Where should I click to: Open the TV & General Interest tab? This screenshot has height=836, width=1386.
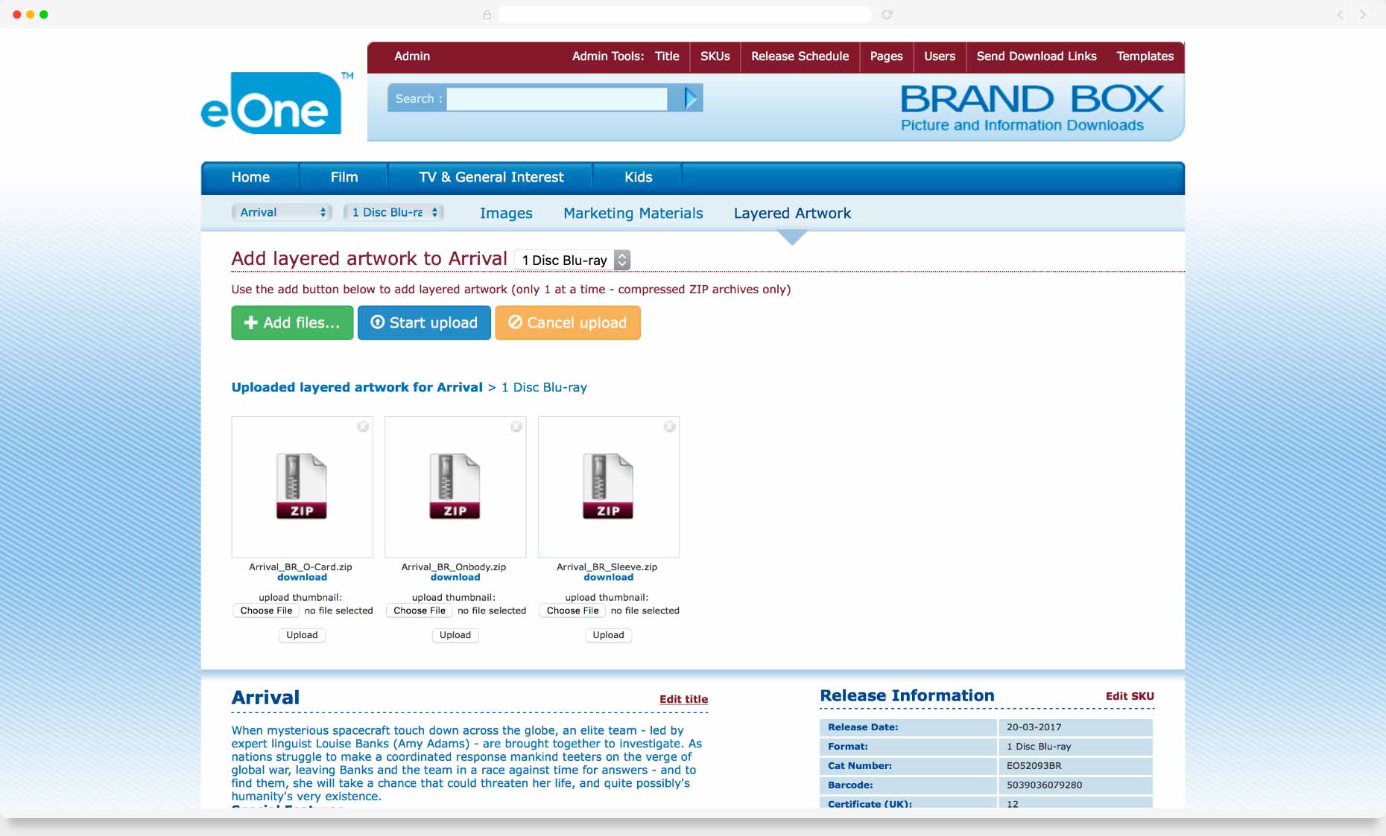[490, 177]
